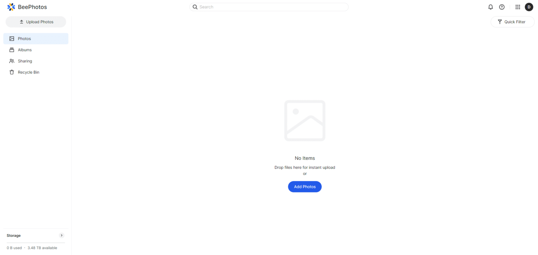Click the storage usage progress bar
The image size is (538, 255).
tap(36, 242)
